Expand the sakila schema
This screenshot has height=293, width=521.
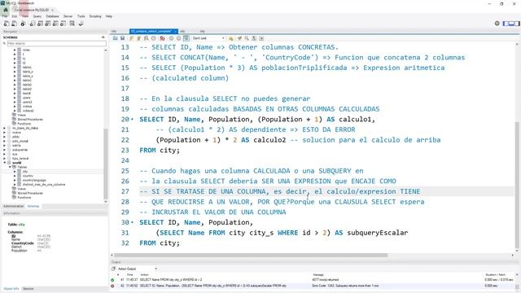[5, 146]
